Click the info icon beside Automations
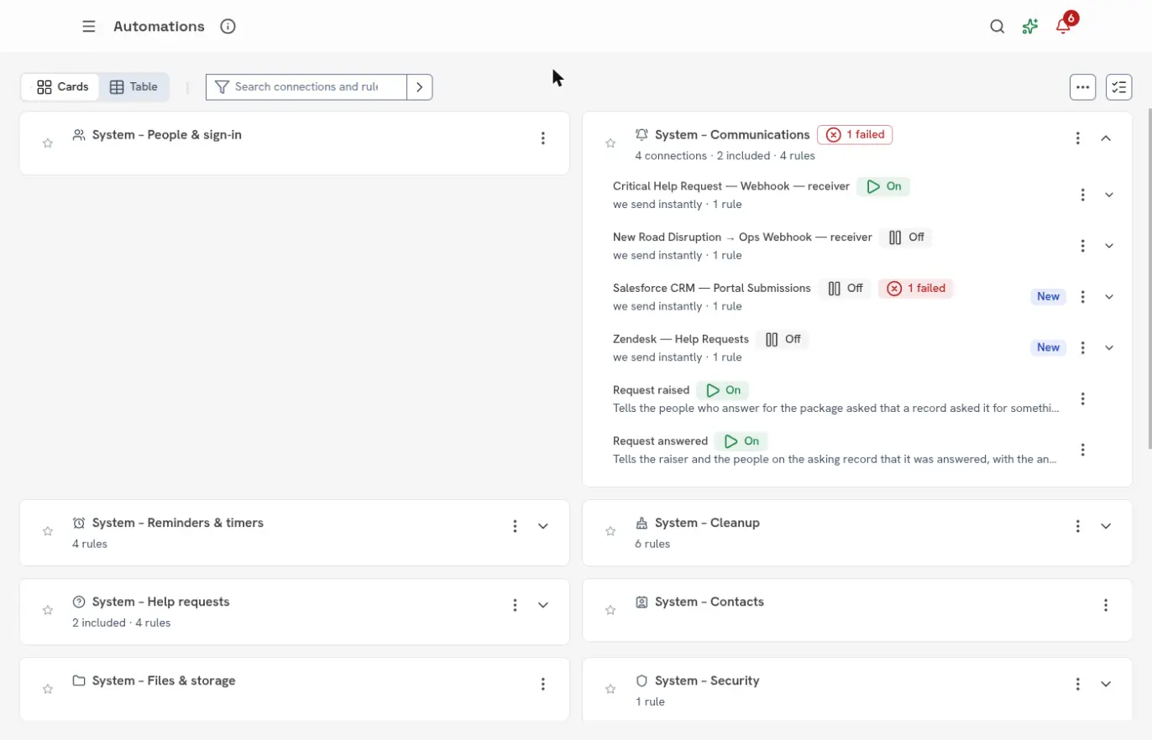 228,26
